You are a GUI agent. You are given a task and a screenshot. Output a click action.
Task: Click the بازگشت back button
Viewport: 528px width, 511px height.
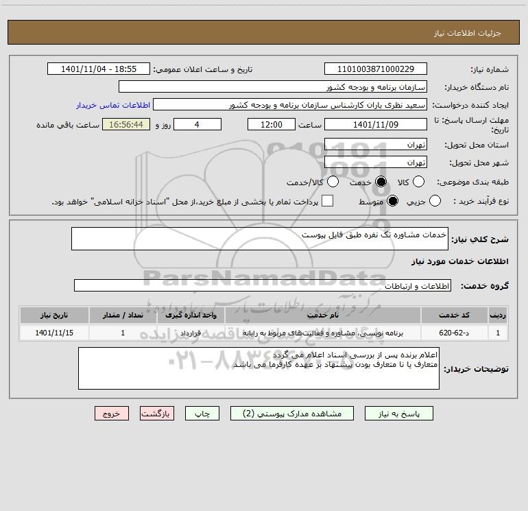point(157,414)
